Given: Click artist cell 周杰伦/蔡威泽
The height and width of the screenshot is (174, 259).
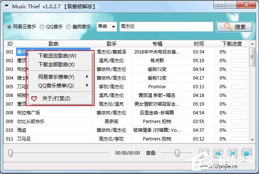Looking at the screenshot, I should click(111, 52).
